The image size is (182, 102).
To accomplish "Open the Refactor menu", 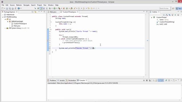I will click(x=19, y=5).
